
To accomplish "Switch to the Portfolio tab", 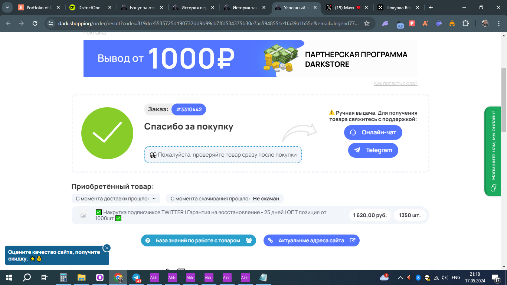I will (40, 7).
